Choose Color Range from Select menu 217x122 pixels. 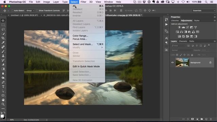(x=87, y=36)
